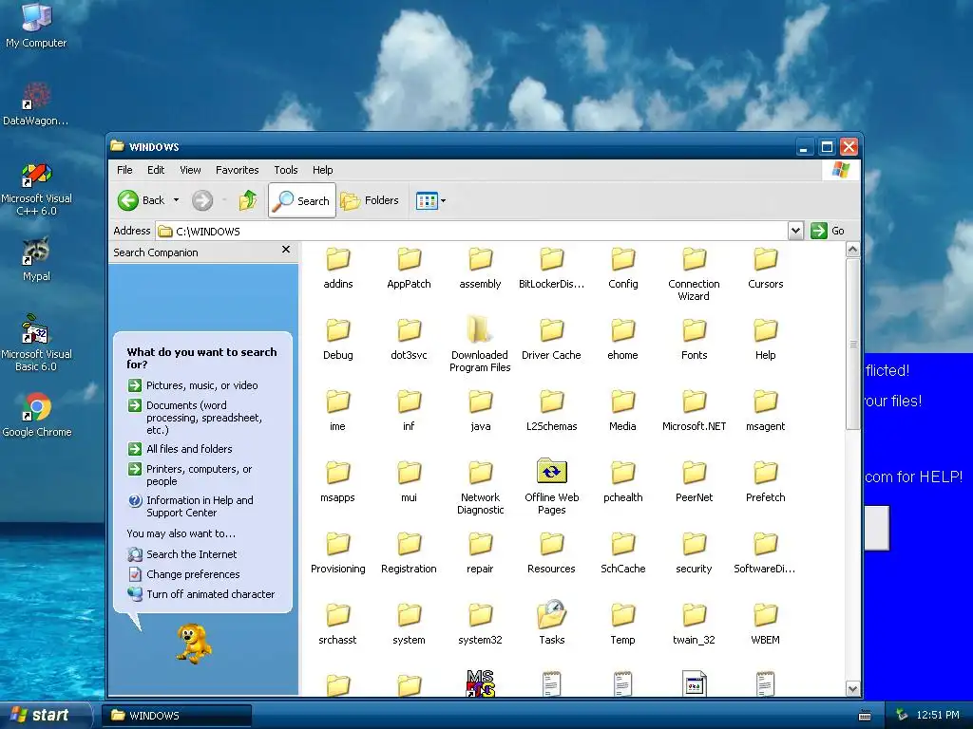
Task: Click Change preferences link
Action: [183, 574]
